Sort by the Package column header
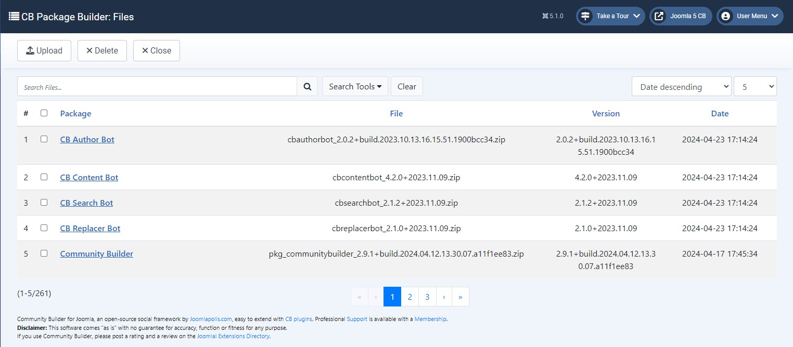This screenshot has height=347, width=793. pos(75,113)
